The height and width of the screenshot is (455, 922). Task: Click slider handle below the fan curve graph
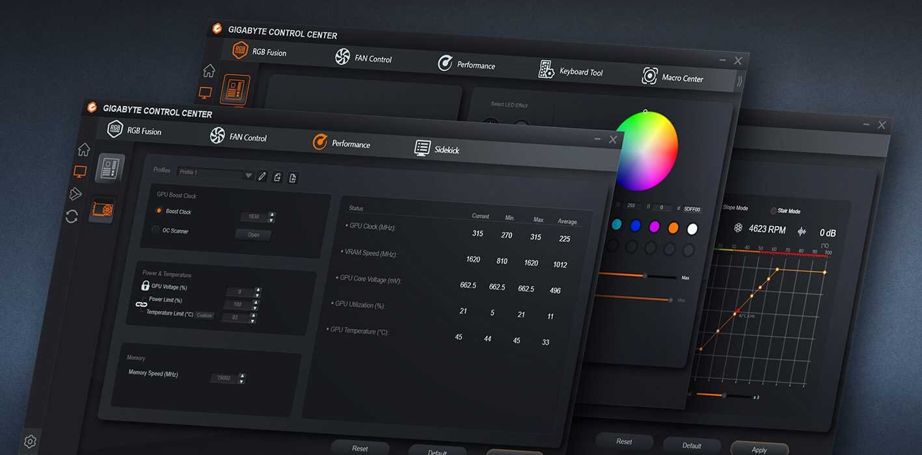[x=724, y=396]
